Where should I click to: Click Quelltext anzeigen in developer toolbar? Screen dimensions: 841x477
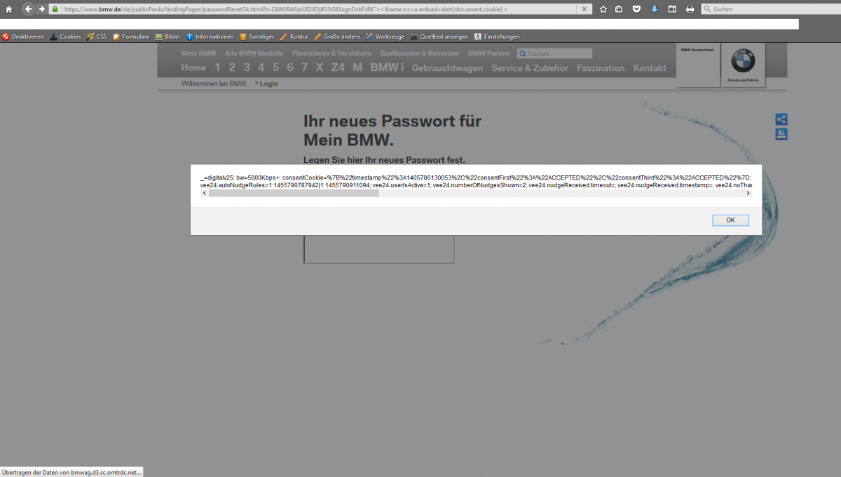tap(439, 36)
